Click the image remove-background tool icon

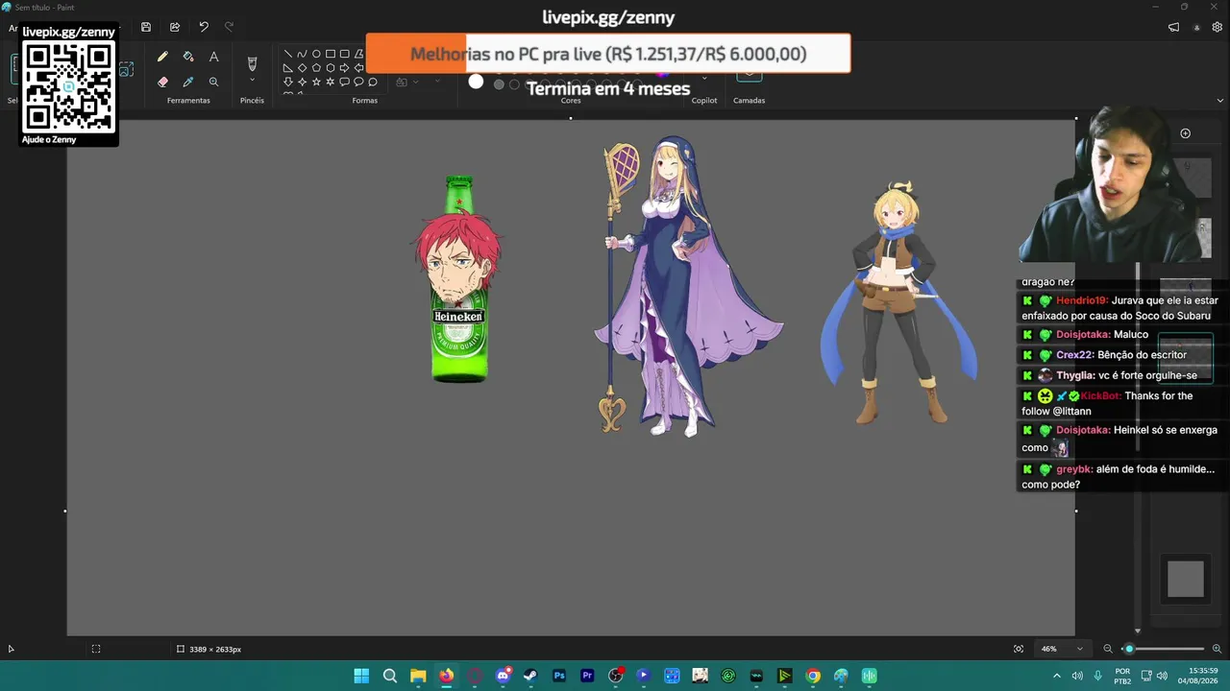click(x=127, y=69)
